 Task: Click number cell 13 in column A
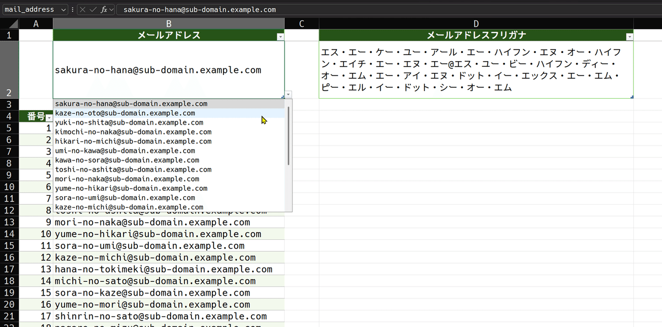tap(36, 269)
